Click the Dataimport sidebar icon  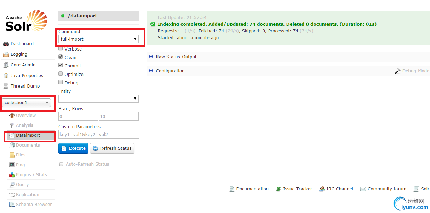[12, 135]
